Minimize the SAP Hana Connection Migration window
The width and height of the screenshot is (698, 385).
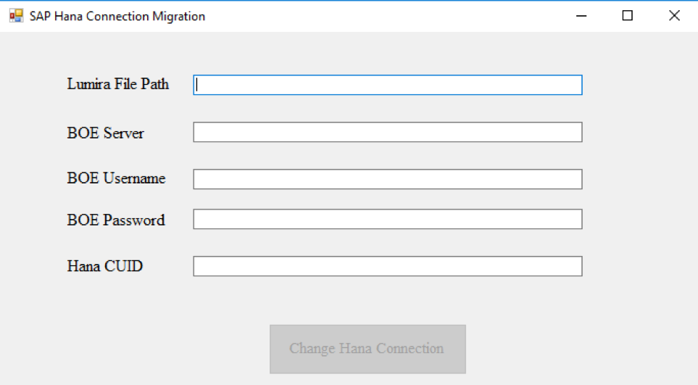[x=581, y=16]
